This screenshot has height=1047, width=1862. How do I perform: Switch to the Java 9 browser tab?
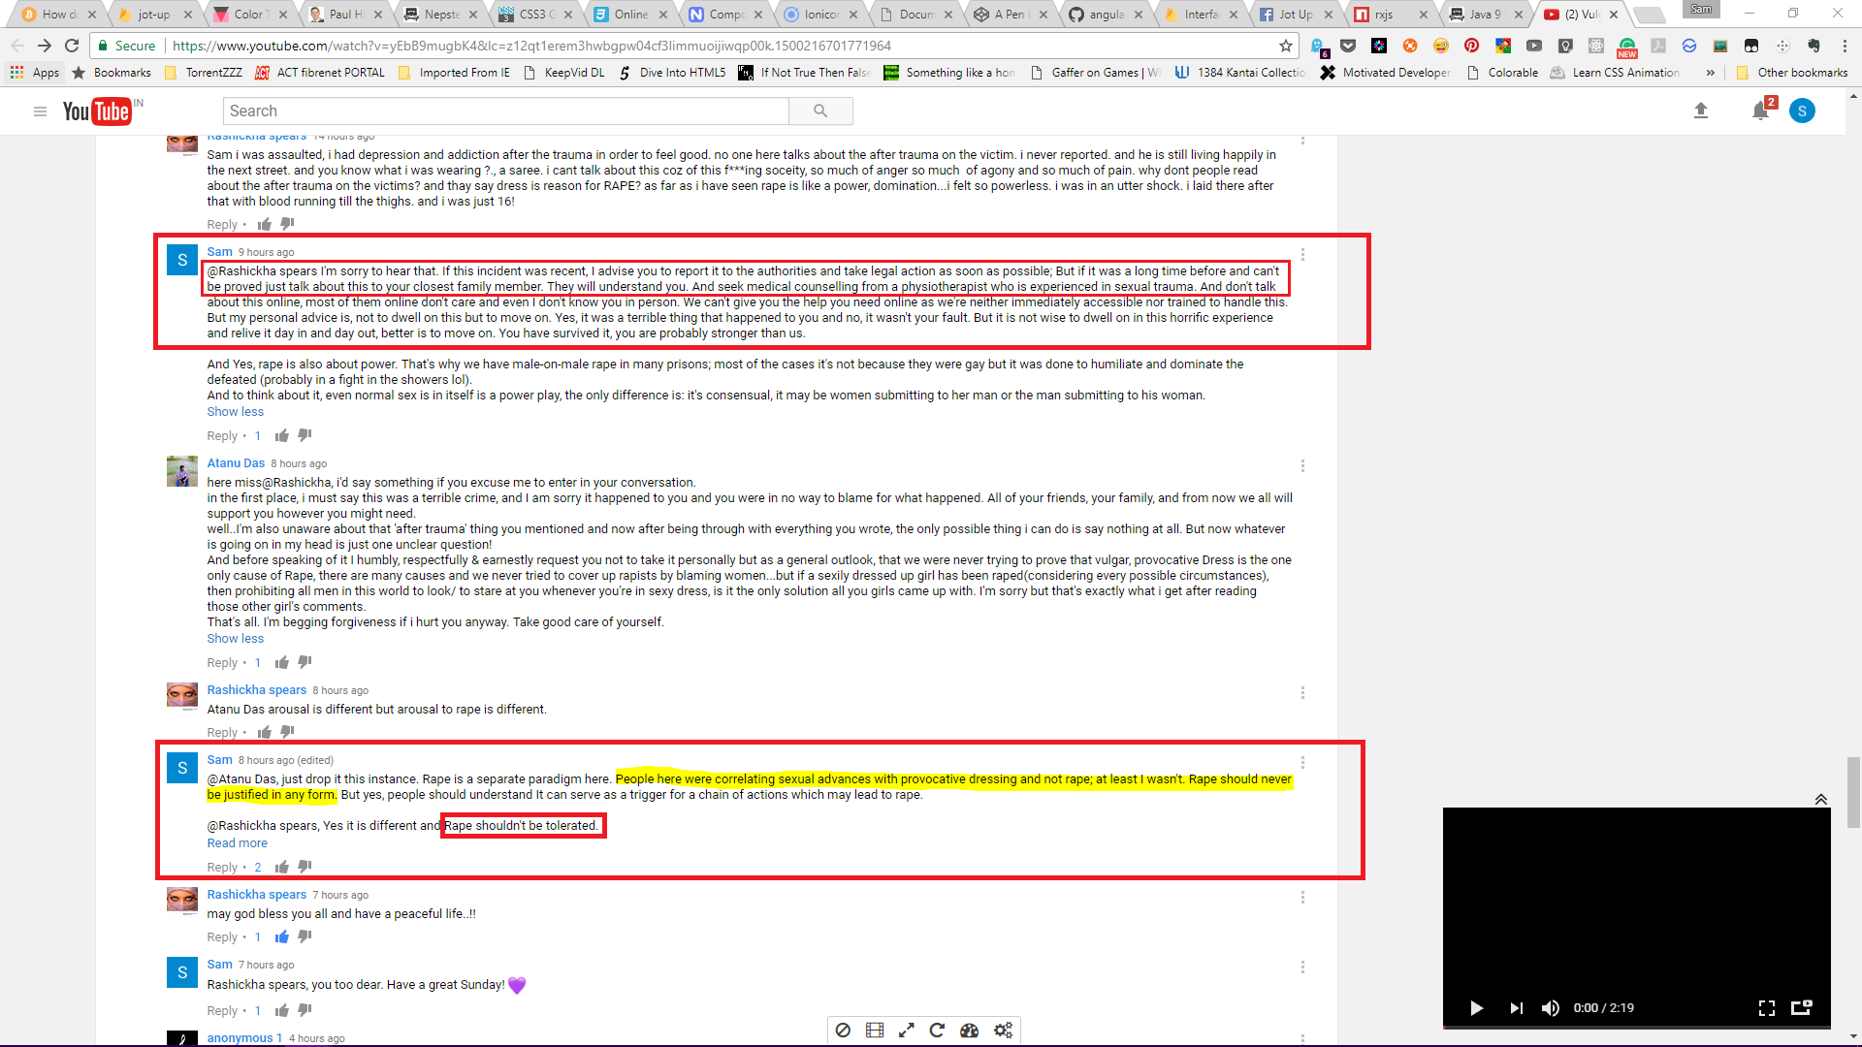(1484, 15)
